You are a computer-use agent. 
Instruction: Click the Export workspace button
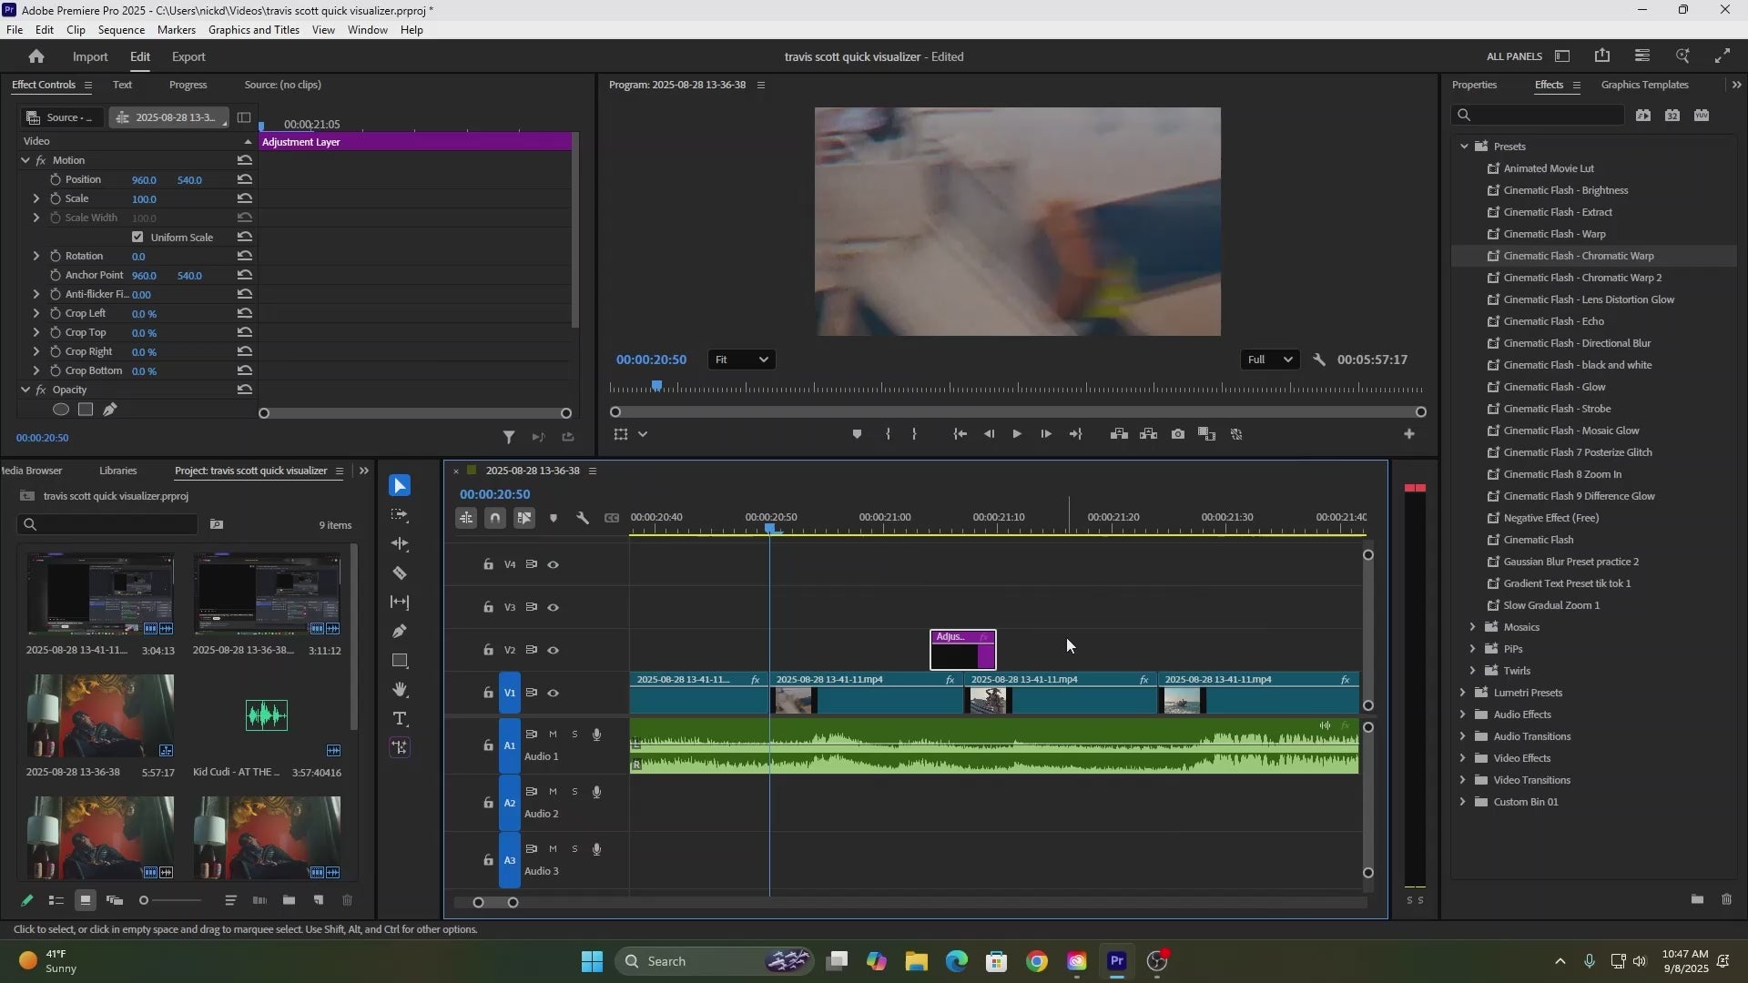click(188, 56)
